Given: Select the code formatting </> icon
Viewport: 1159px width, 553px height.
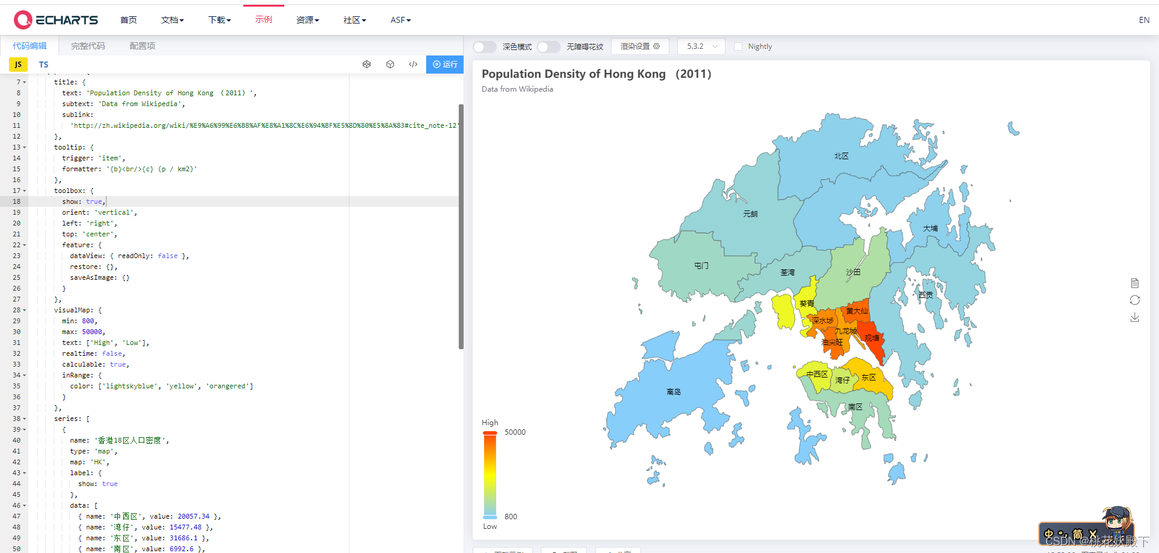Looking at the screenshot, I should 413,64.
